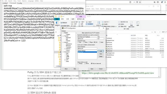Select puttygen.exe in Explorer file list
This screenshot has width=167, height=94.
pyautogui.click(x=111, y=53)
